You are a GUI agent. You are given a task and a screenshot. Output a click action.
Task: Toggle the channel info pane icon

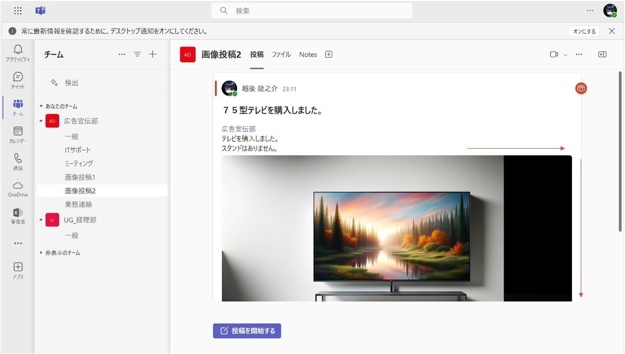click(602, 54)
